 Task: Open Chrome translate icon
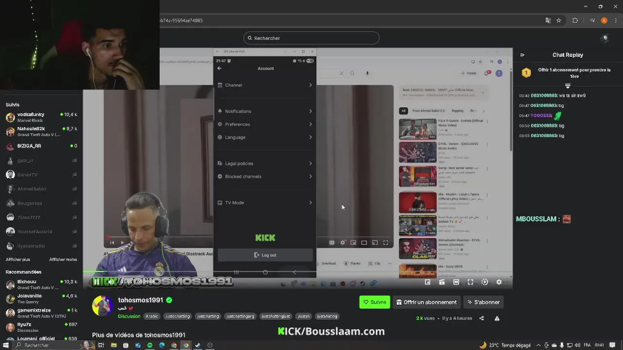tap(548, 20)
